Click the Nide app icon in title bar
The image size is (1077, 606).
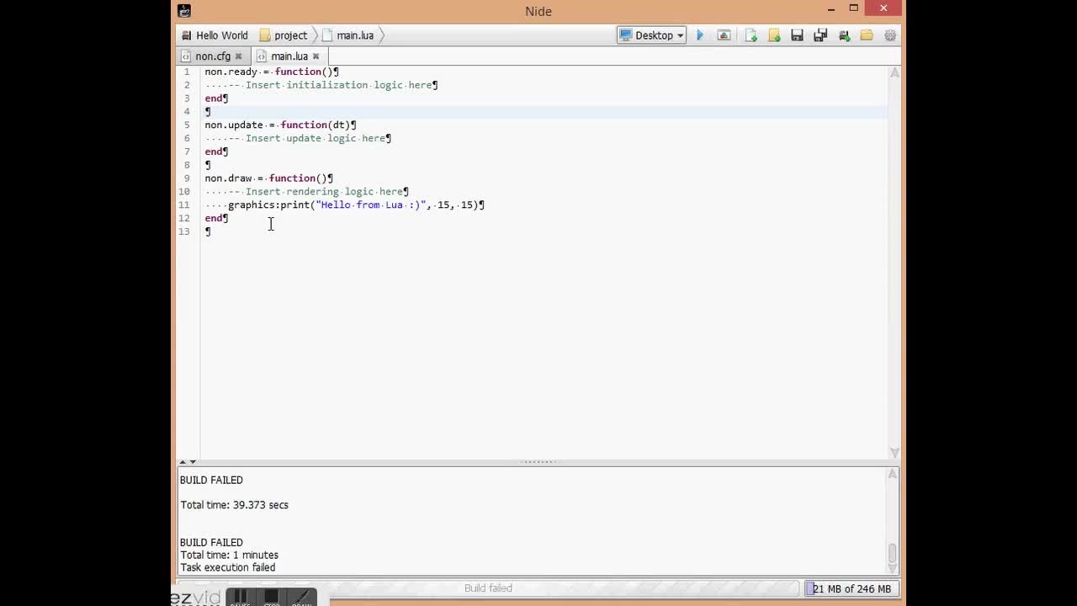click(x=184, y=11)
